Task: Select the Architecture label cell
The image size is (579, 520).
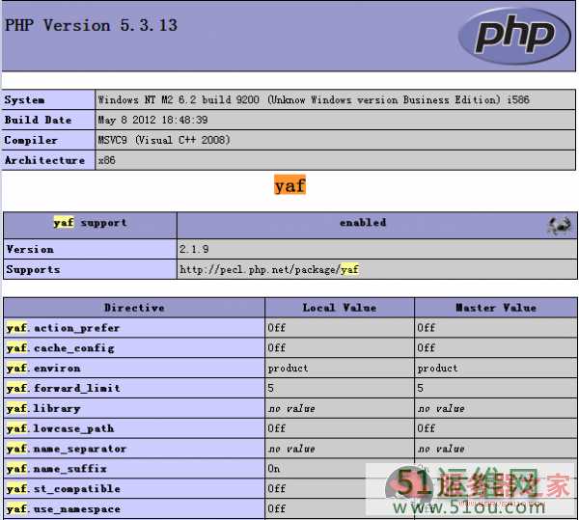Action: coord(48,160)
